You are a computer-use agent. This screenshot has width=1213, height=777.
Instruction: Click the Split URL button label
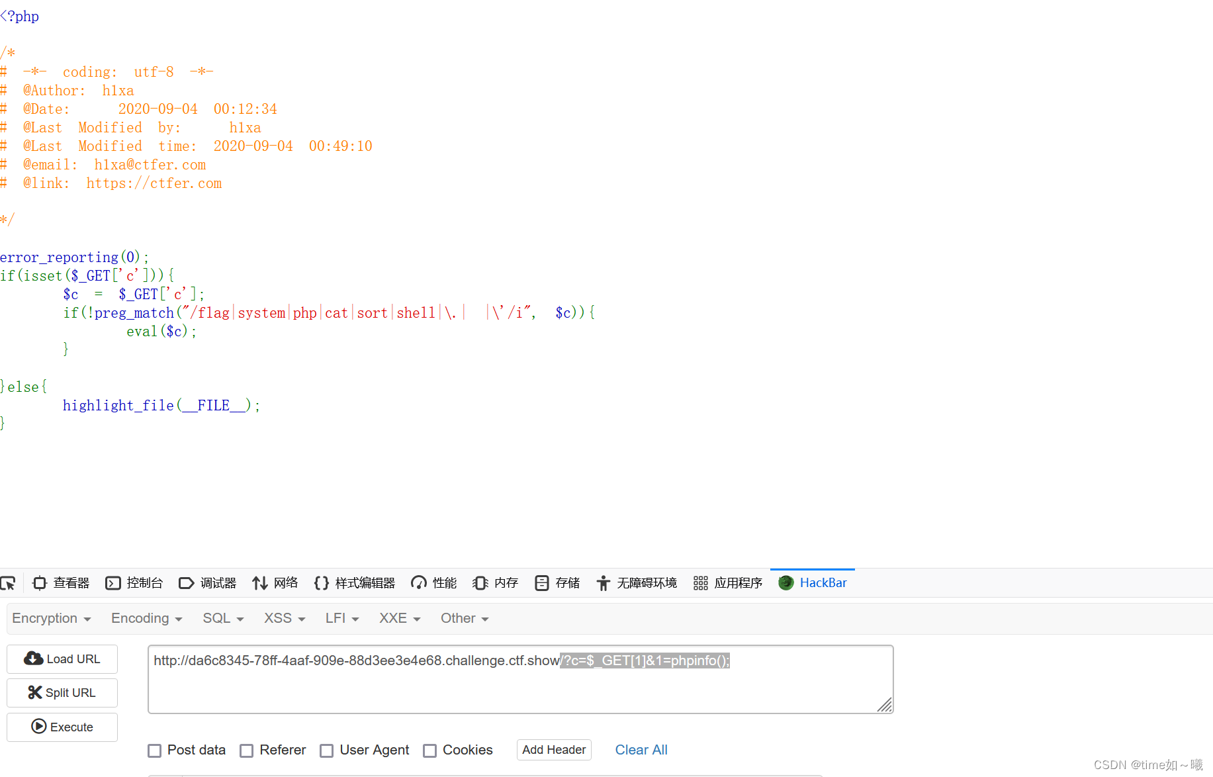click(71, 693)
